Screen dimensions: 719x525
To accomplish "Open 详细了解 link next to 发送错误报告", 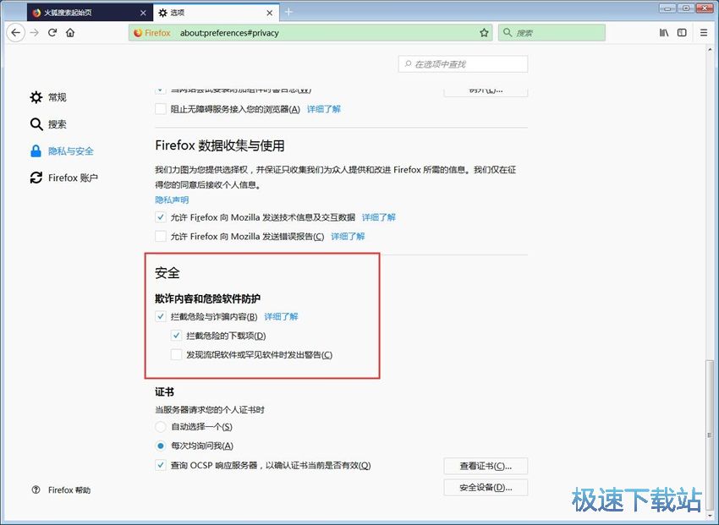I will point(348,237).
